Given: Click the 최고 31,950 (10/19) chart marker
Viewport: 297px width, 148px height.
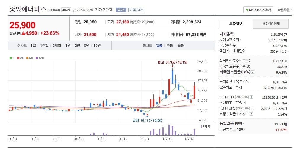Looking at the screenshot, I should click(172, 62).
